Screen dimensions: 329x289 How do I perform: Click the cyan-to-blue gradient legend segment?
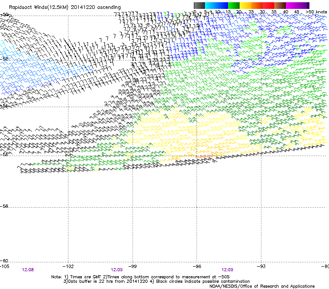coord(217,5)
